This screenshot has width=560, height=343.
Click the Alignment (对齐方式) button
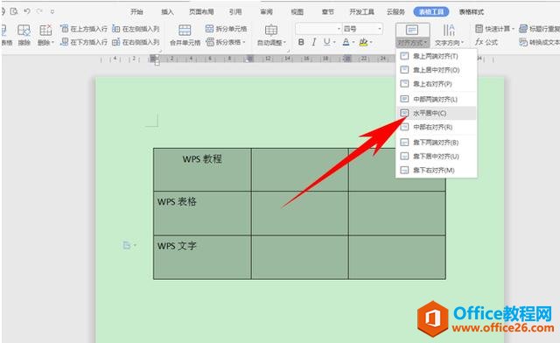(412, 35)
